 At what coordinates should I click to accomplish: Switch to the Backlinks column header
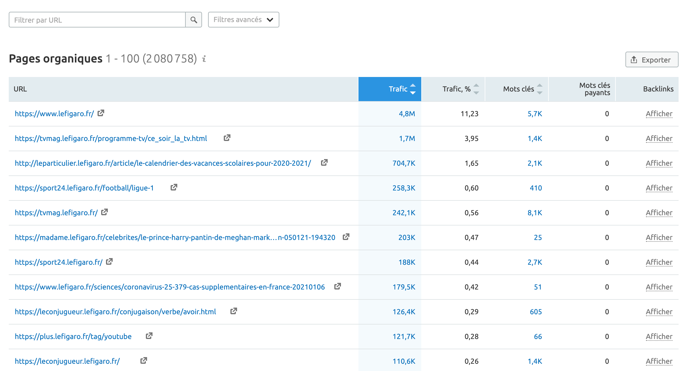coord(658,89)
